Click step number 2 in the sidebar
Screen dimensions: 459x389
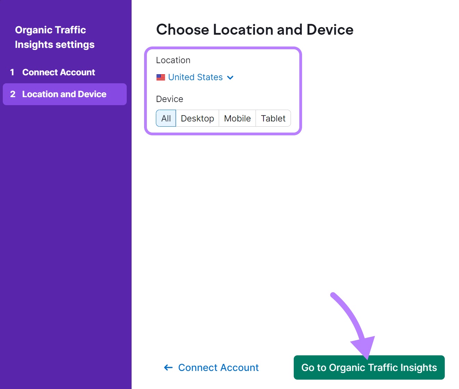coord(13,94)
